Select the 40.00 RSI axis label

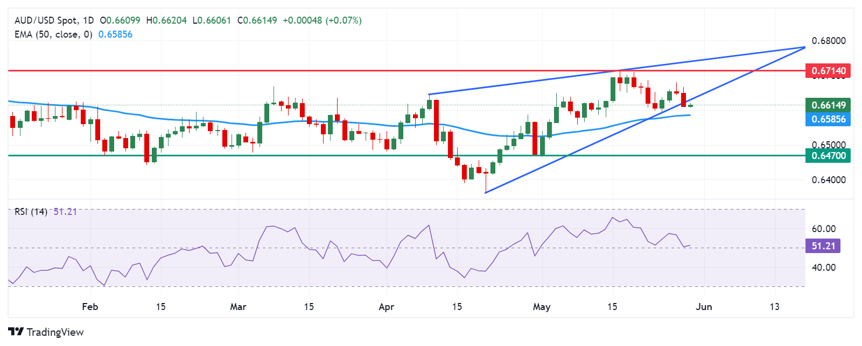tap(823, 268)
